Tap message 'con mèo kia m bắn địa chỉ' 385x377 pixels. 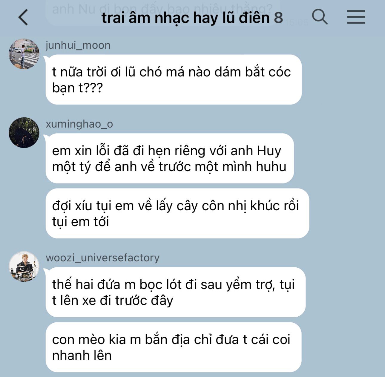pos(174,347)
